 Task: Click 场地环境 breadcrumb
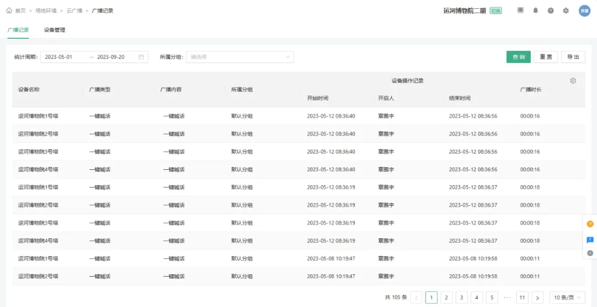click(x=46, y=11)
